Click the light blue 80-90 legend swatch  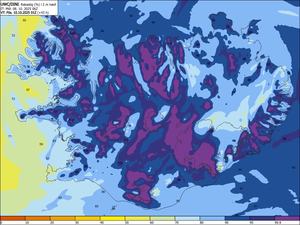(x=212, y=218)
